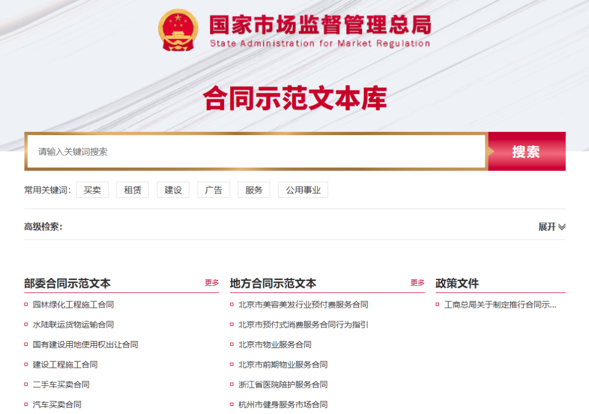
Task: Open 北京市美容美发行业预付费服务合同 link
Action: click(303, 305)
